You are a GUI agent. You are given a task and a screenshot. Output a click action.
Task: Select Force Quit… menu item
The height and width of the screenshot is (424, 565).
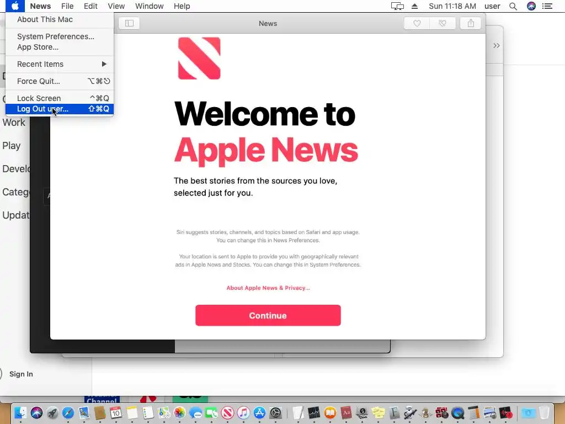[x=60, y=81]
